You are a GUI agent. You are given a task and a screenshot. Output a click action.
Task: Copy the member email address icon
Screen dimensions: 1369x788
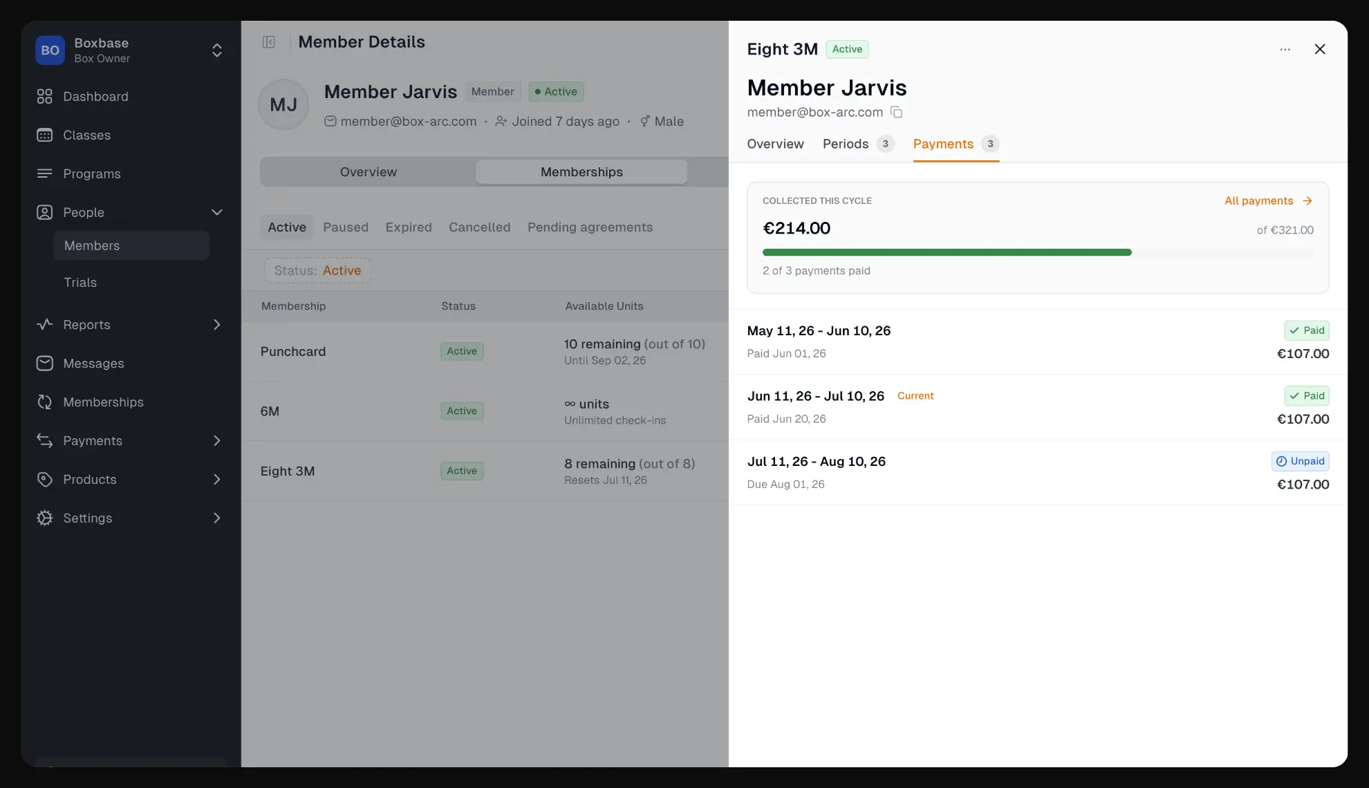click(896, 112)
